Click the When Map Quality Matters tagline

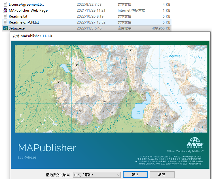(185, 151)
